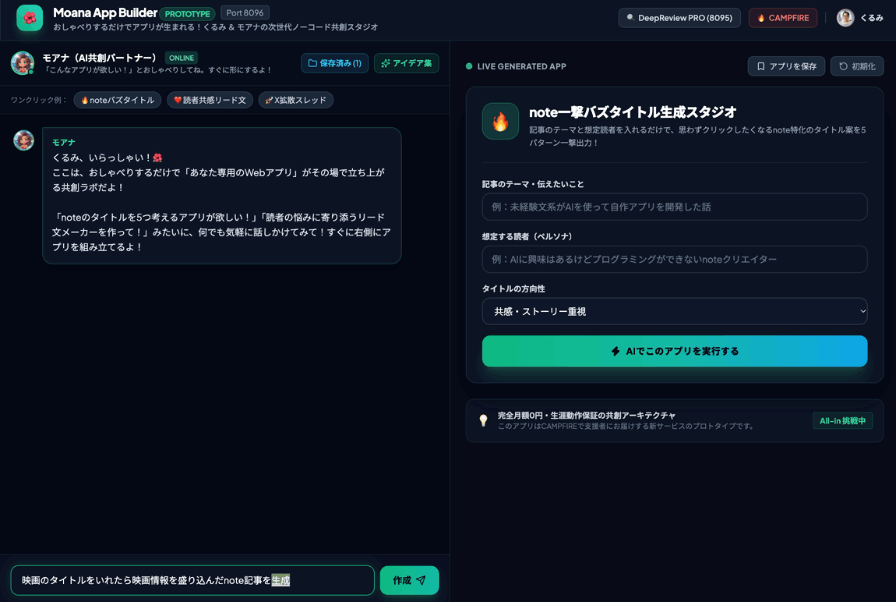Focus the 想定する読者（ペルソナ） input
Viewport: 896px width, 602px height.
point(674,259)
